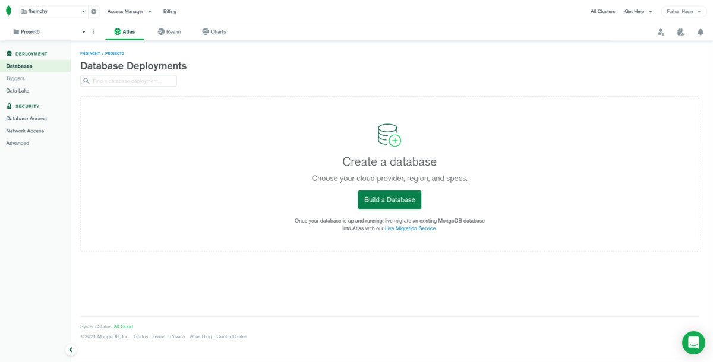713x362 pixels.
Task: Open the Access Manager menu
Action: [x=129, y=11]
